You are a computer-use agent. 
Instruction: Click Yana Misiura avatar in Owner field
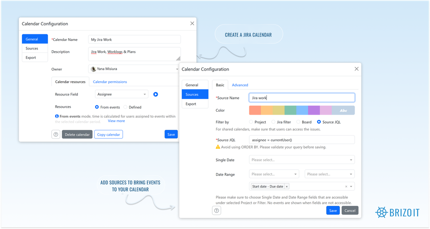click(x=93, y=69)
